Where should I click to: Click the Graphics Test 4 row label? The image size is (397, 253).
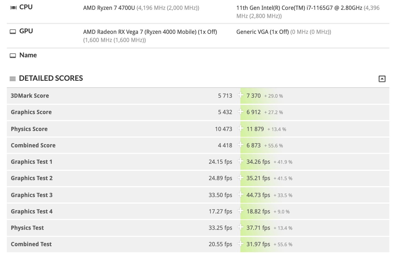click(x=32, y=212)
